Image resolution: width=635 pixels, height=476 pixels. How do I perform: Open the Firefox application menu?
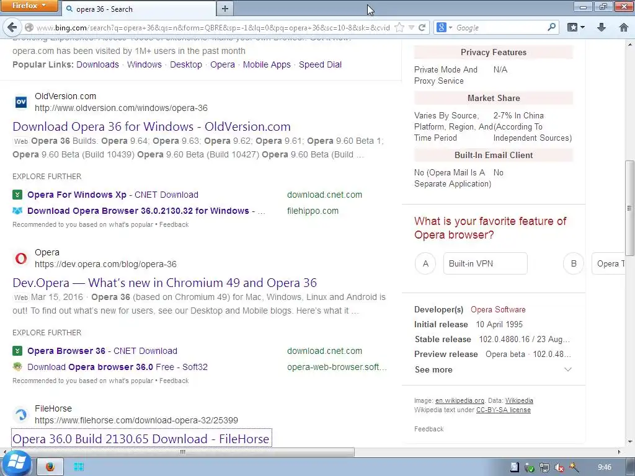tap(29, 6)
